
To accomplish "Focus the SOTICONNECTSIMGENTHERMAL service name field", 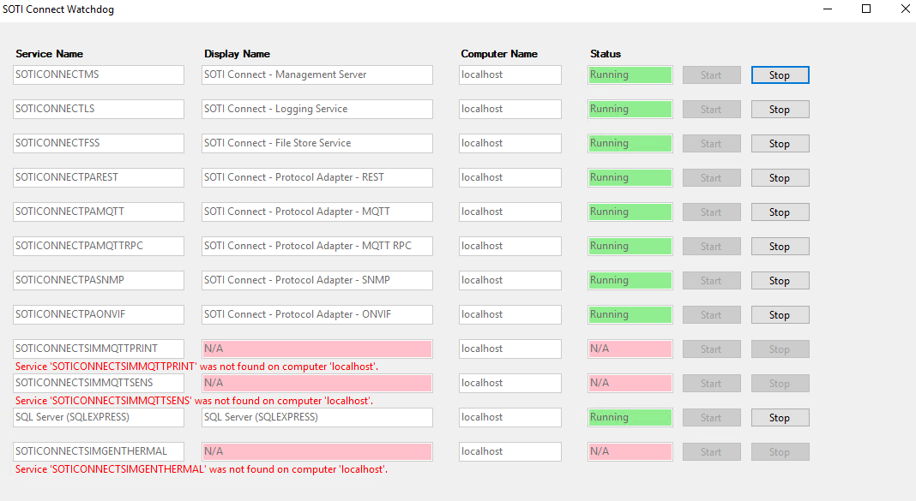I will pos(99,451).
